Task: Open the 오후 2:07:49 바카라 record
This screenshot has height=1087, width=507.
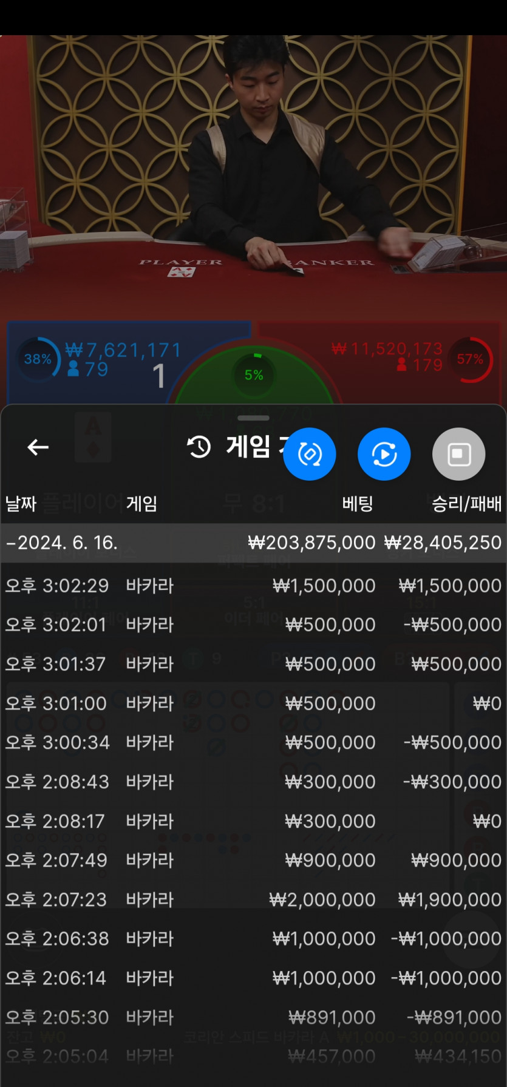Action: (254, 861)
